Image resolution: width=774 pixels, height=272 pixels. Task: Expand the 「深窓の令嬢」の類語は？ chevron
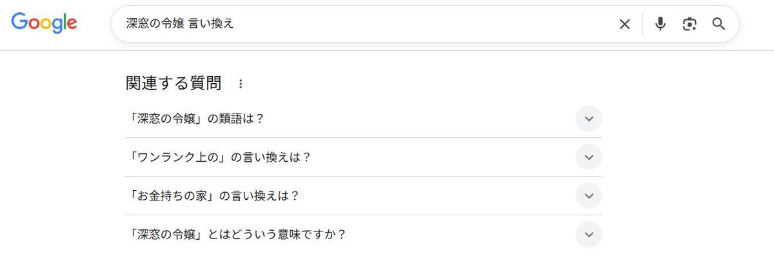(x=588, y=119)
